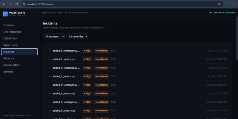This screenshot has height=119, width=238.
Task: Select the added_in_emergency title at 11:37:13 AM
Action: click(x=66, y=51)
